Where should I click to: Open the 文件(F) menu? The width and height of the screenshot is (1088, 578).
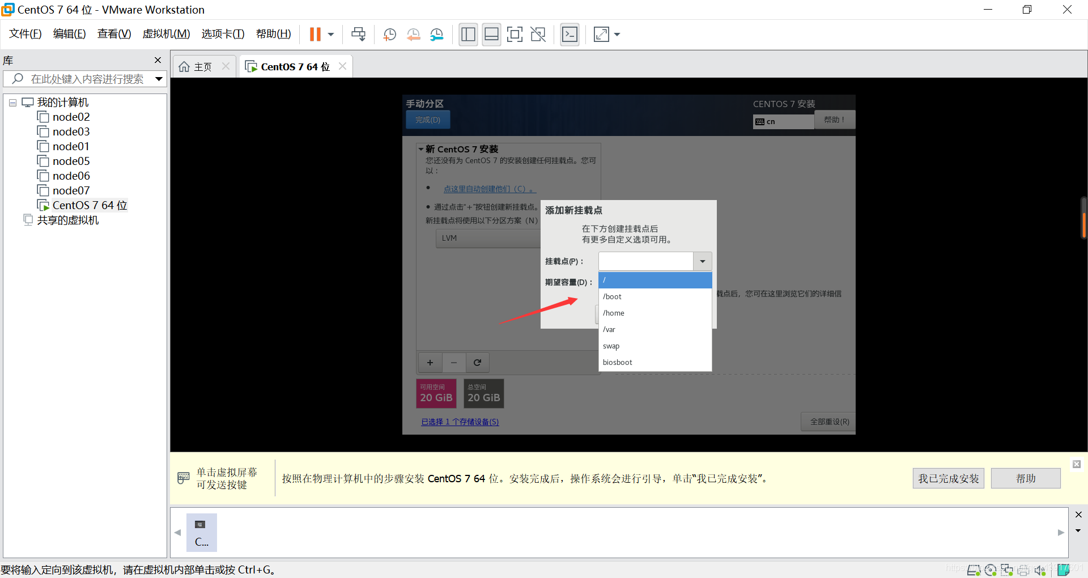click(25, 34)
